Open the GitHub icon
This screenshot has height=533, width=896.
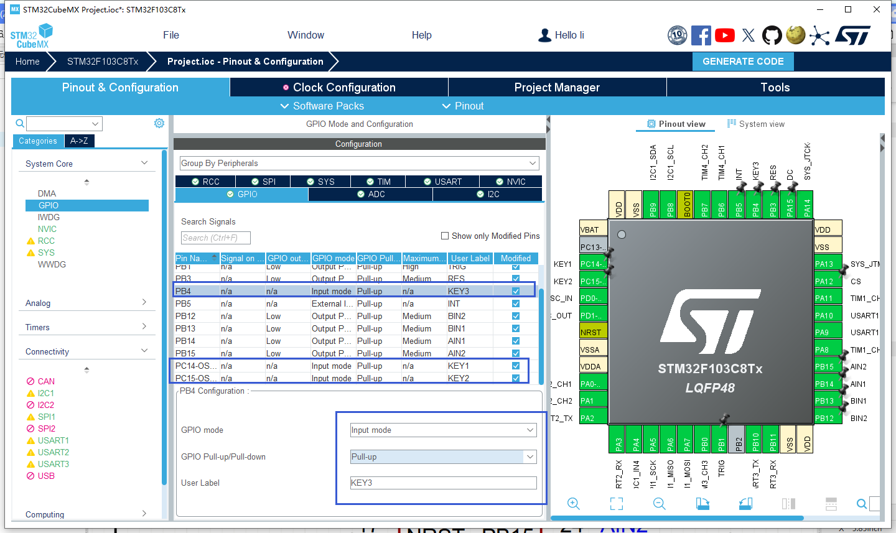coord(772,35)
